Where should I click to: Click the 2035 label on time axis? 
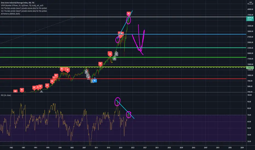(x=169, y=148)
